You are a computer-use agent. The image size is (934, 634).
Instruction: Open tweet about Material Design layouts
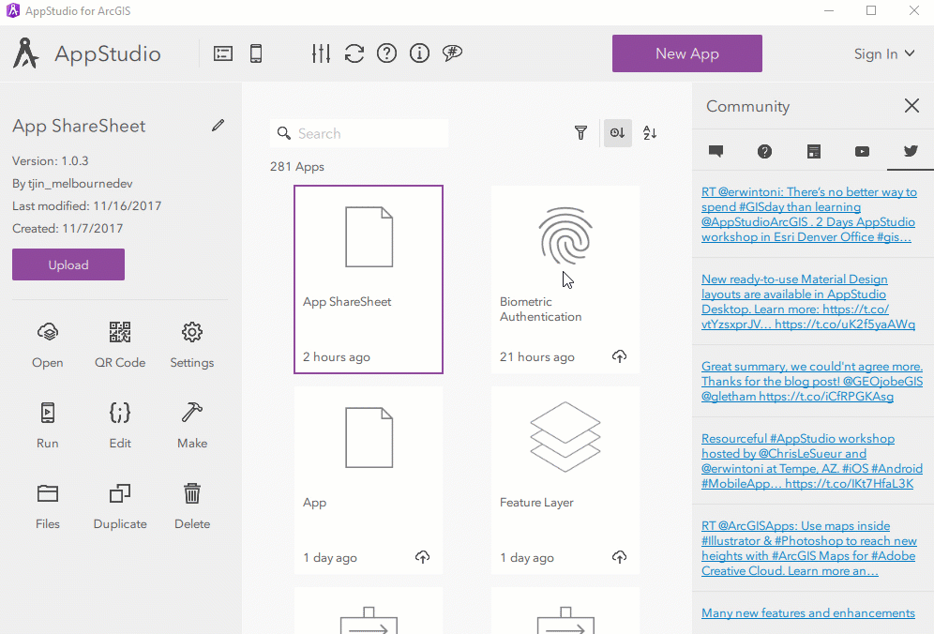pos(807,301)
